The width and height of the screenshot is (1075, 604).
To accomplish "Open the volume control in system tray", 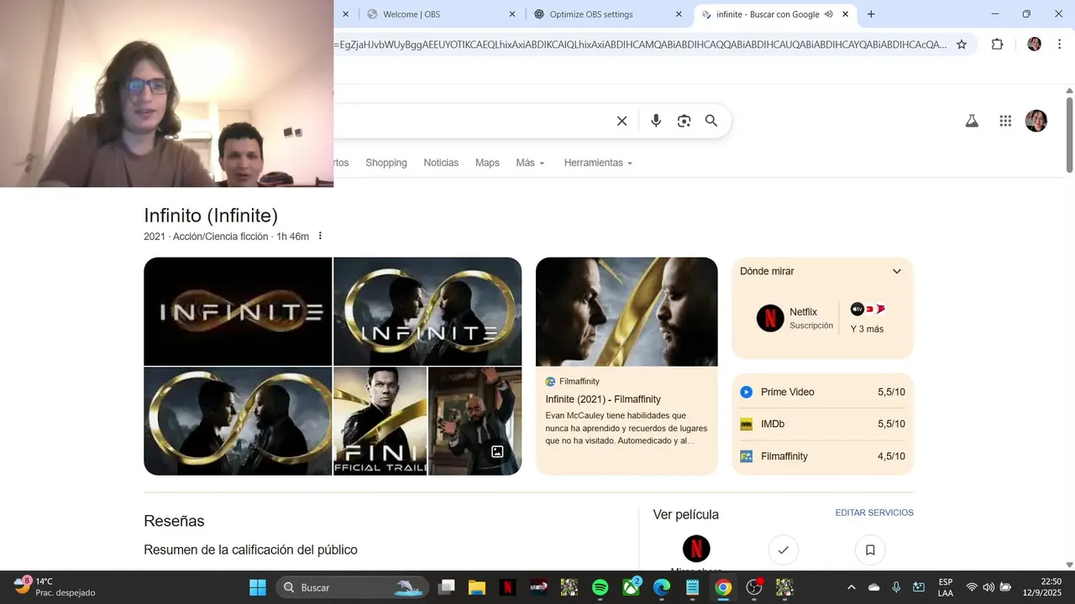I will coord(988,587).
